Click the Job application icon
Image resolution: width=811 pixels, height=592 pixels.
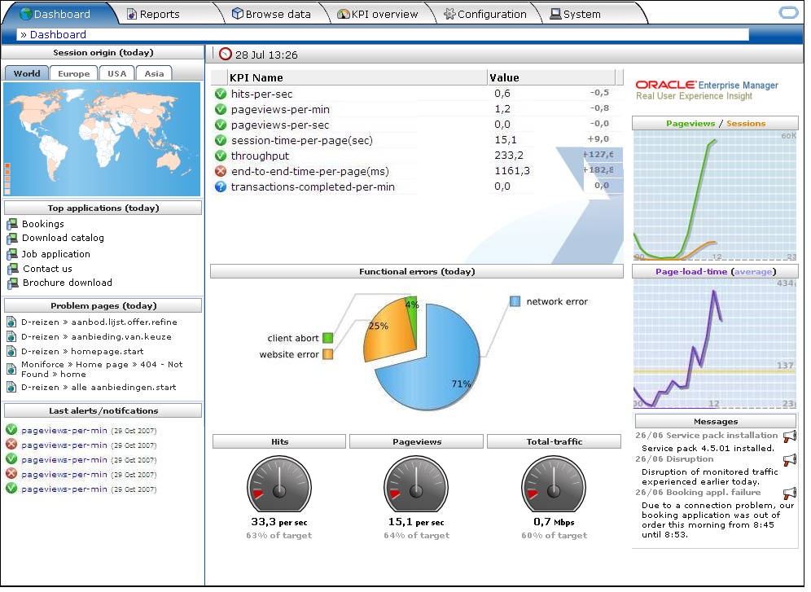(x=12, y=254)
